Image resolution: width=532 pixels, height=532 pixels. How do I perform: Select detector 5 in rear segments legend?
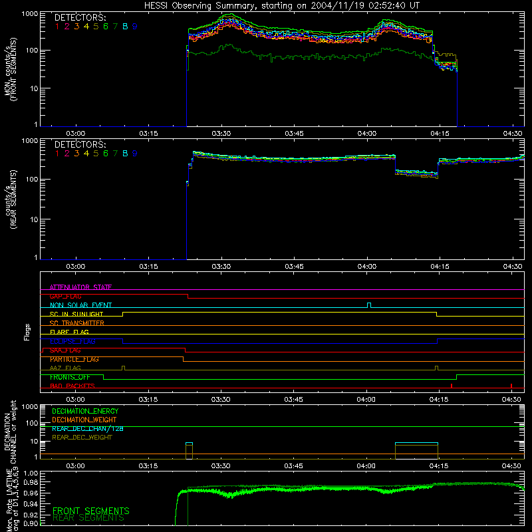click(96, 154)
